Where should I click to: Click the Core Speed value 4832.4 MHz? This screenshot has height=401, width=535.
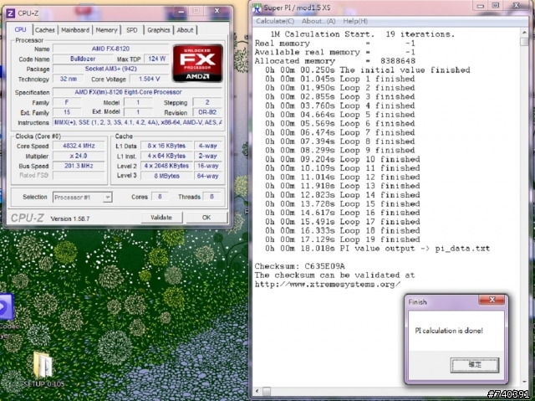(x=79, y=146)
